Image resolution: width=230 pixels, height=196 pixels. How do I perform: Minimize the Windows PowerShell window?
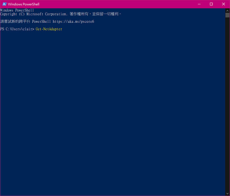[199, 4]
